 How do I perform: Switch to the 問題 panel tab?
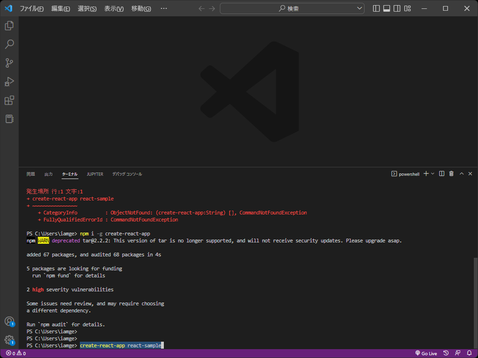pos(31,174)
